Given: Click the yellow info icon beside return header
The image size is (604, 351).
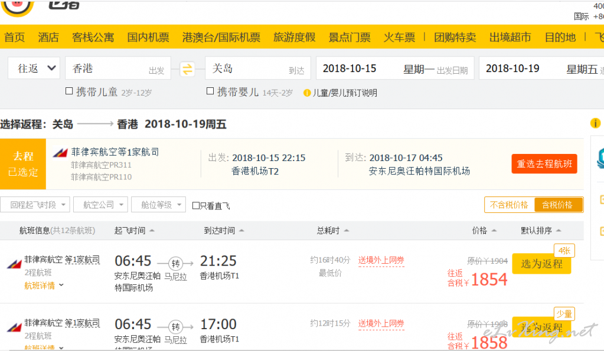Looking at the screenshot, I should pos(595,123).
